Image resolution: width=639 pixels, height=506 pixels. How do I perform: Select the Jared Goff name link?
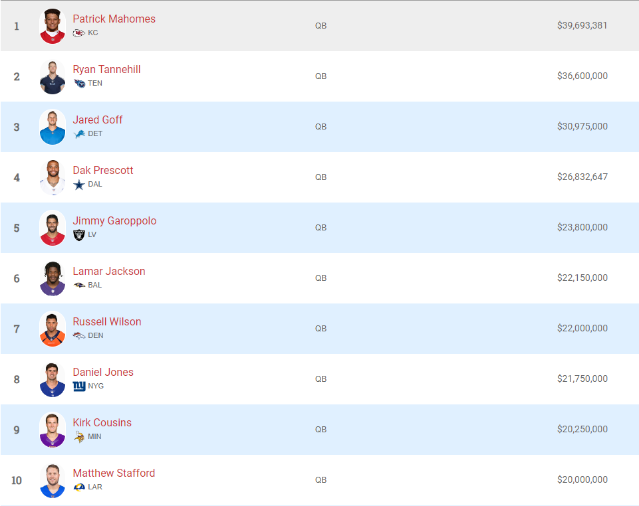click(x=98, y=120)
